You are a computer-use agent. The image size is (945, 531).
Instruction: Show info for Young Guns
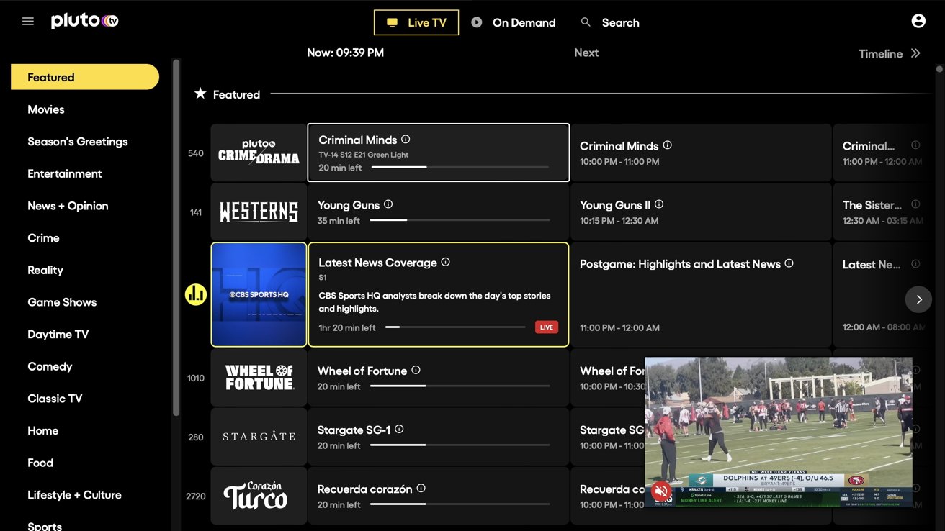(388, 204)
